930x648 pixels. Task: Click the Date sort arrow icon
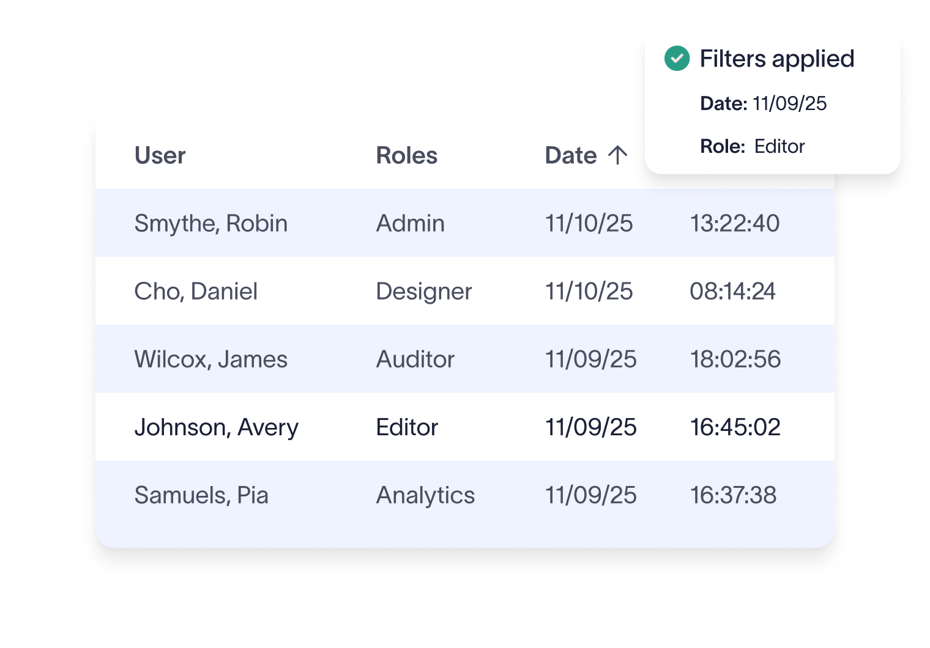point(618,155)
